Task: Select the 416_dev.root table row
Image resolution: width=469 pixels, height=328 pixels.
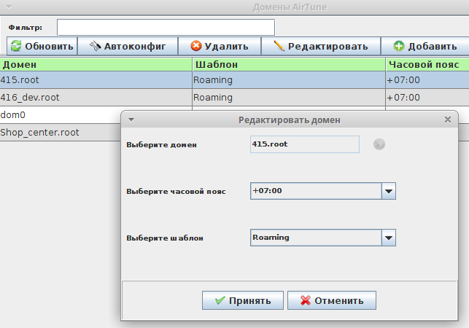Action: 235,97
